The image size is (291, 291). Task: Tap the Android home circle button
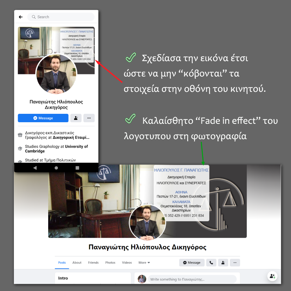pos(56,168)
